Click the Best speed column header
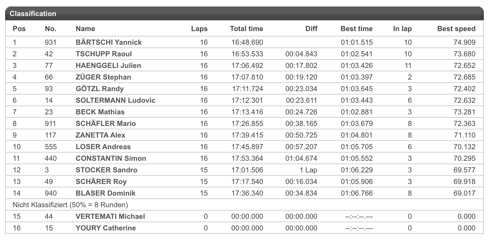 click(456, 29)
